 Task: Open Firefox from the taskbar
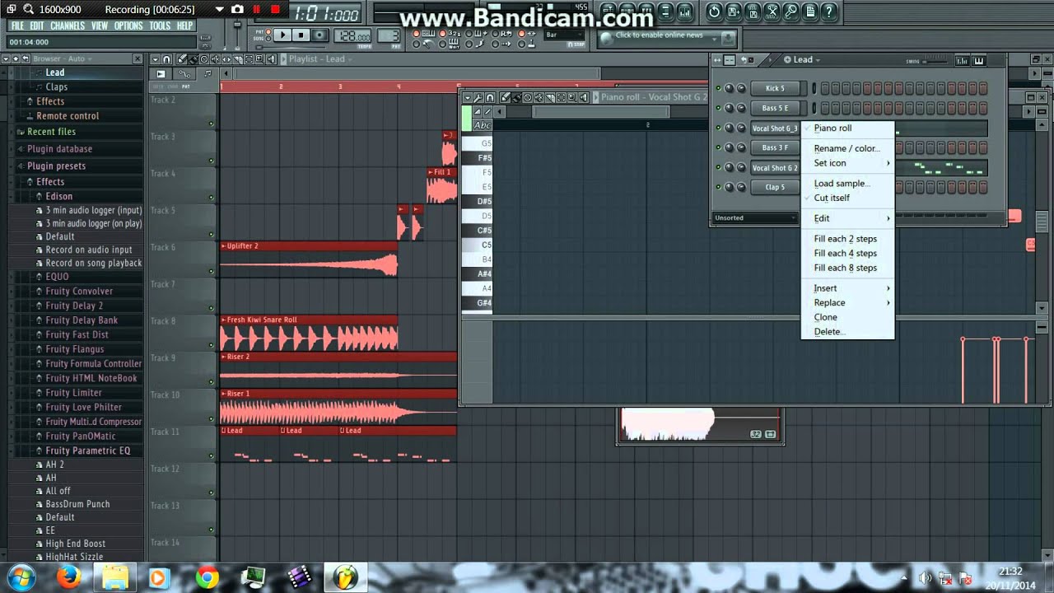tap(69, 577)
